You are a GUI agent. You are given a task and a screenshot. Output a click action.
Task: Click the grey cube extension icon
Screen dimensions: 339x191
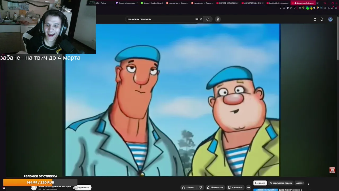(x=314, y=8)
